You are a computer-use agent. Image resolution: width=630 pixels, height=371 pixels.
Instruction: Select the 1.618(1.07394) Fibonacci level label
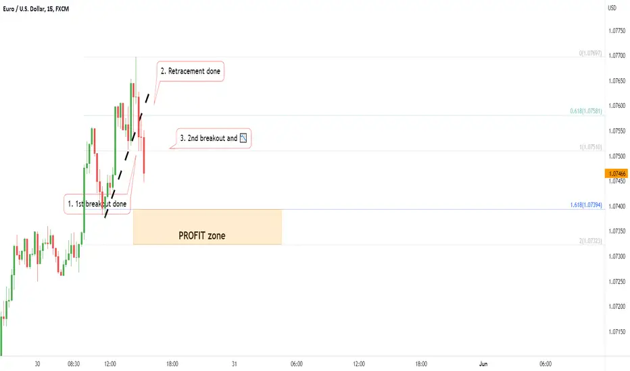tap(586, 205)
